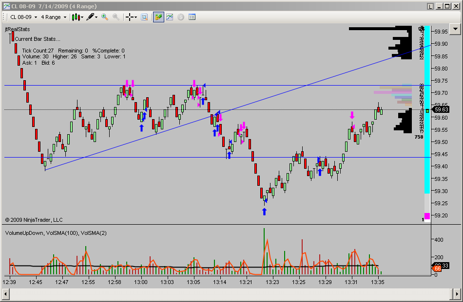Viewport: 463px width, 302px height.
Task: Open the crosshair cursor options
Action: tap(131, 17)
